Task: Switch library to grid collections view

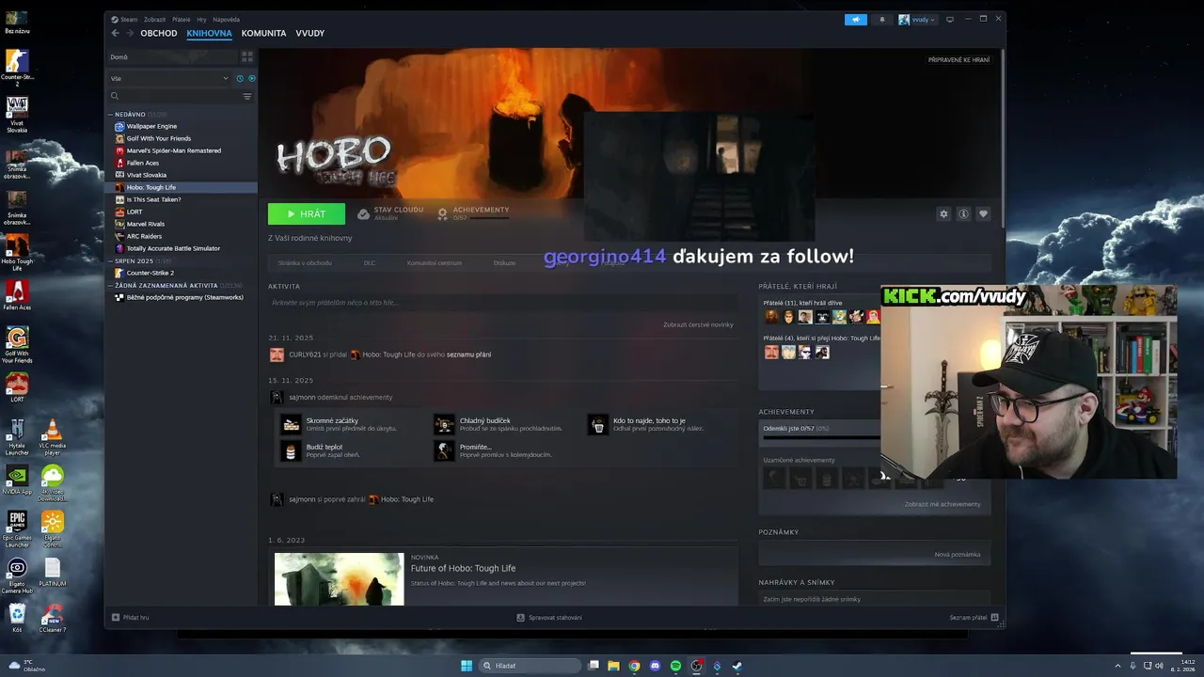Action: (x=247, y=56)
